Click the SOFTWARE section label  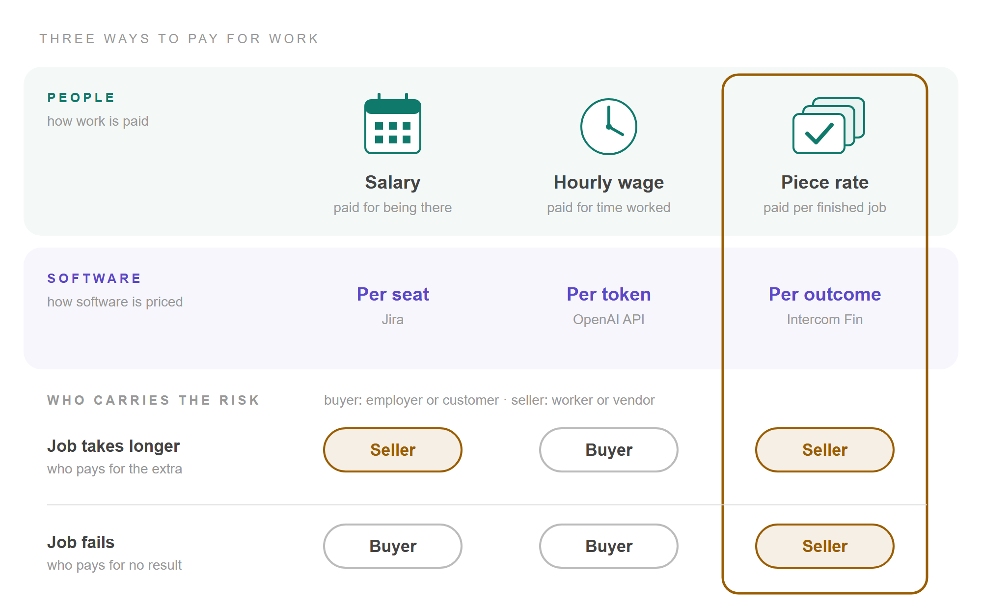pos(94,278)
